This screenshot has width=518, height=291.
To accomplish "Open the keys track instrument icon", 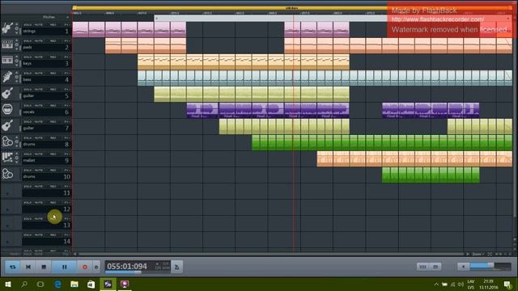I will [7, 61].
